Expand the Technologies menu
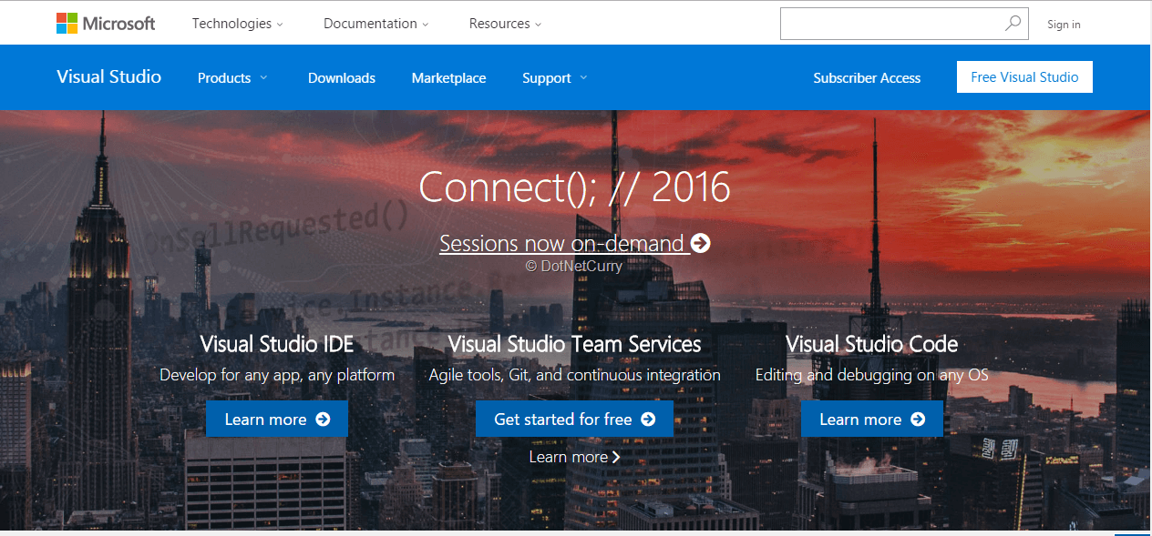This screenshot has width=1152, height=536. pos(238,24)
